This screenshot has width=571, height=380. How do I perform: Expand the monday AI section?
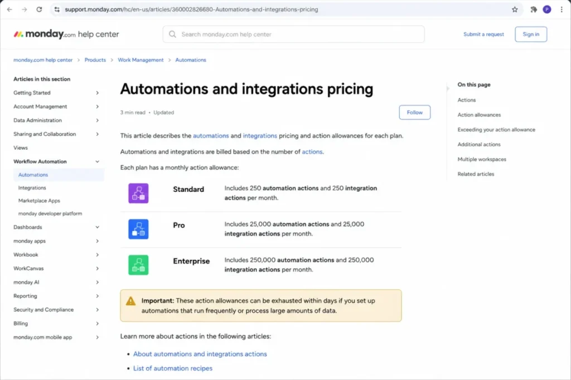click(97, 282)
